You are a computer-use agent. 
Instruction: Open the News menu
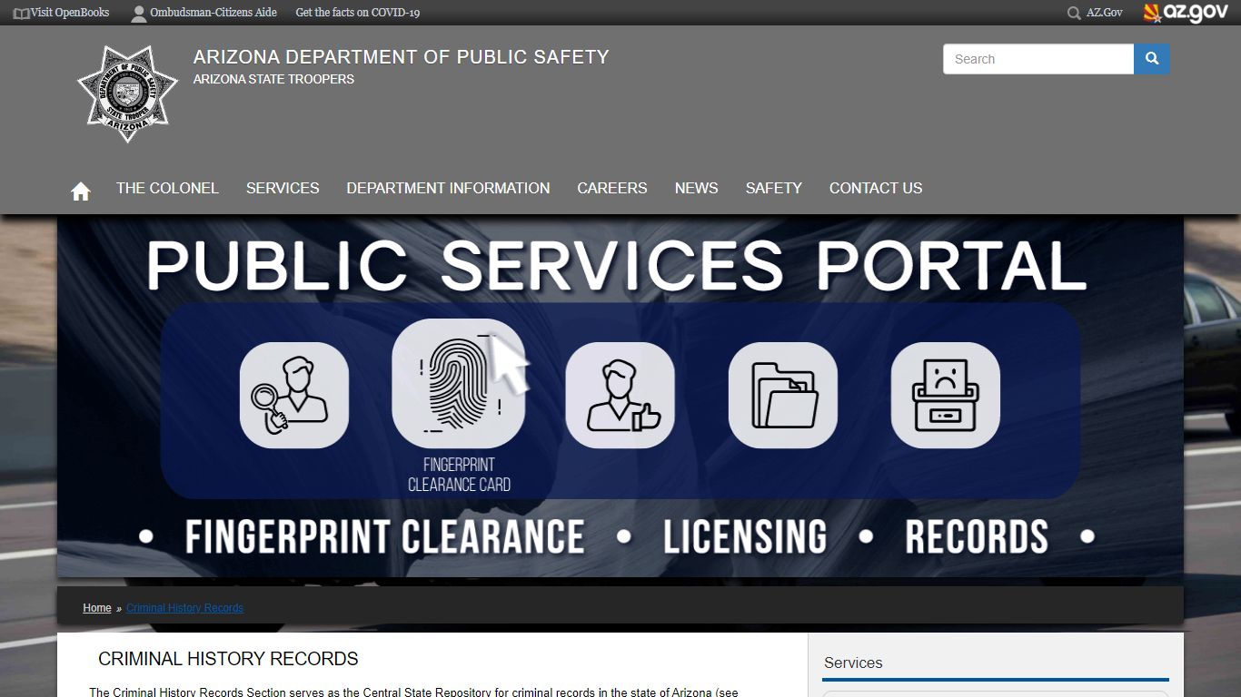(697, 188)
